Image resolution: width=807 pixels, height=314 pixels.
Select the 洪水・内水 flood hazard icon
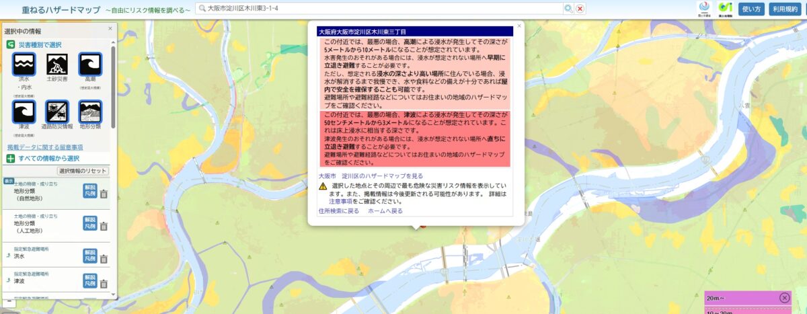tap(24, 65)
